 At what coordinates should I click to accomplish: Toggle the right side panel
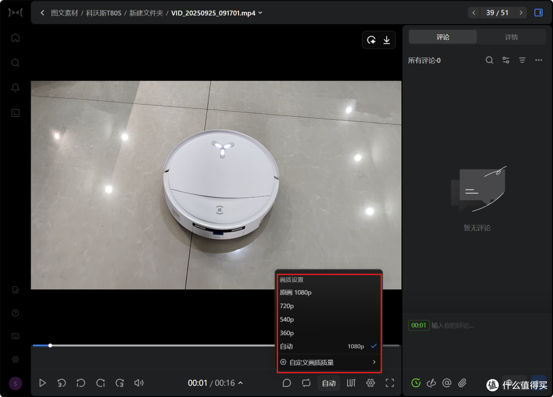pos(538,13)
